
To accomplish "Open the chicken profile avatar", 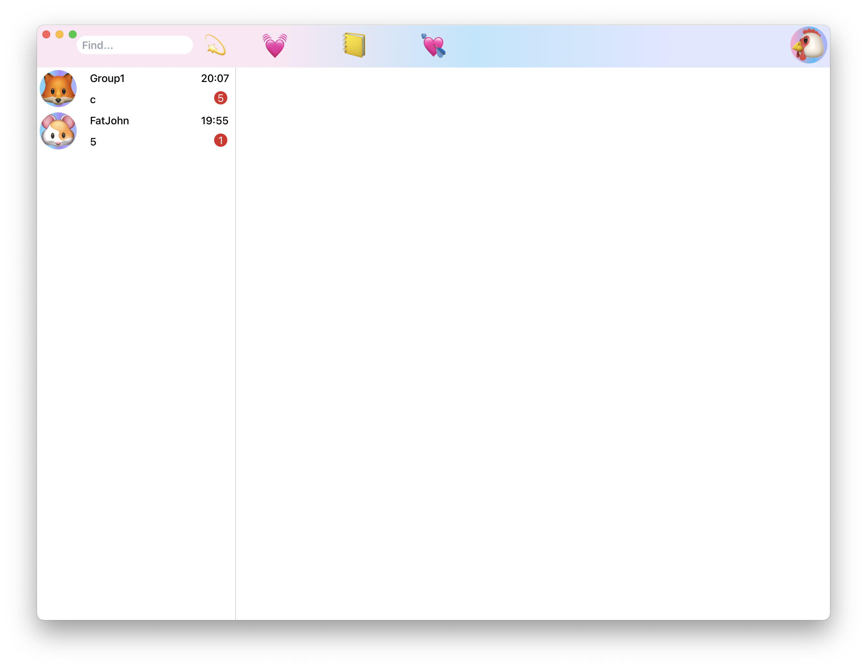I will (x=808, y=45).
